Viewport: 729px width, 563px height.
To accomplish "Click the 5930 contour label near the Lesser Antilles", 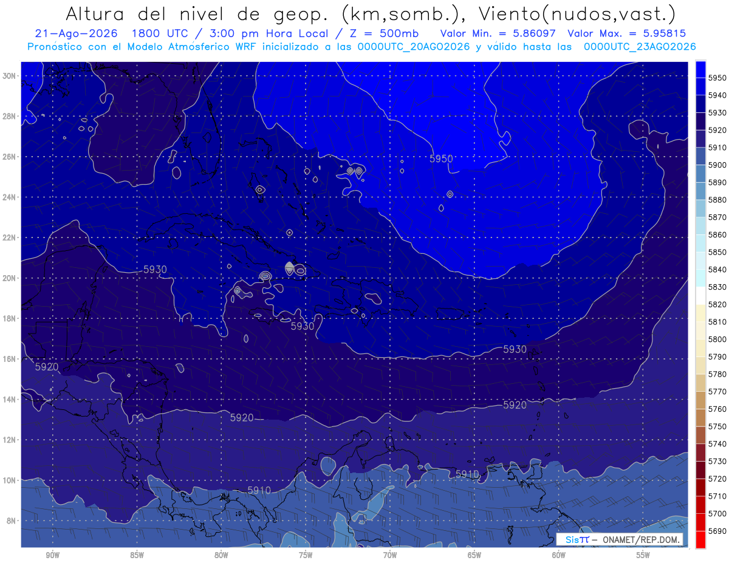I will click(515, 349).
